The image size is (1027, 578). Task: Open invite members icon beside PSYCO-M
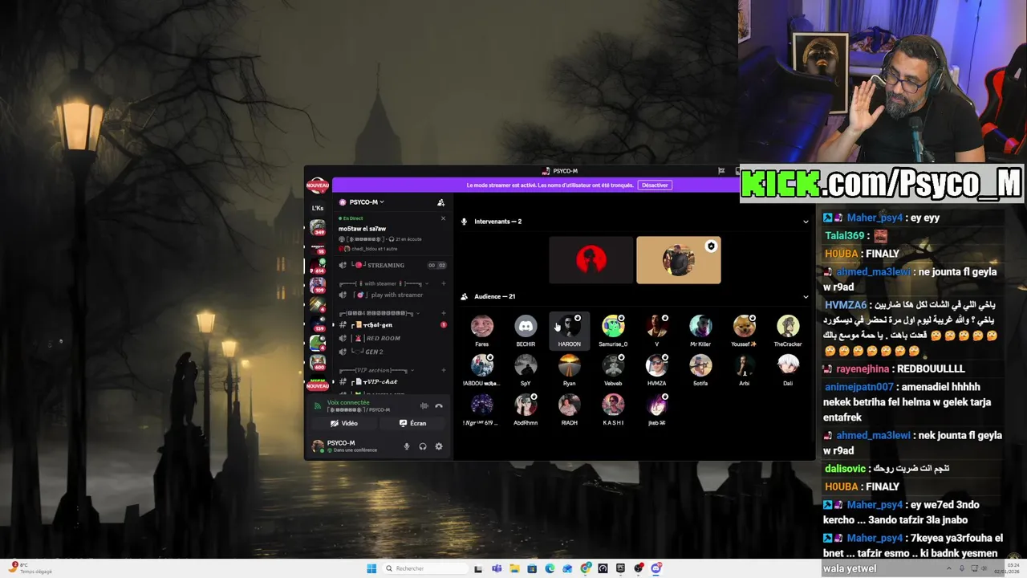pyautogui.click(x=440, y=202)
